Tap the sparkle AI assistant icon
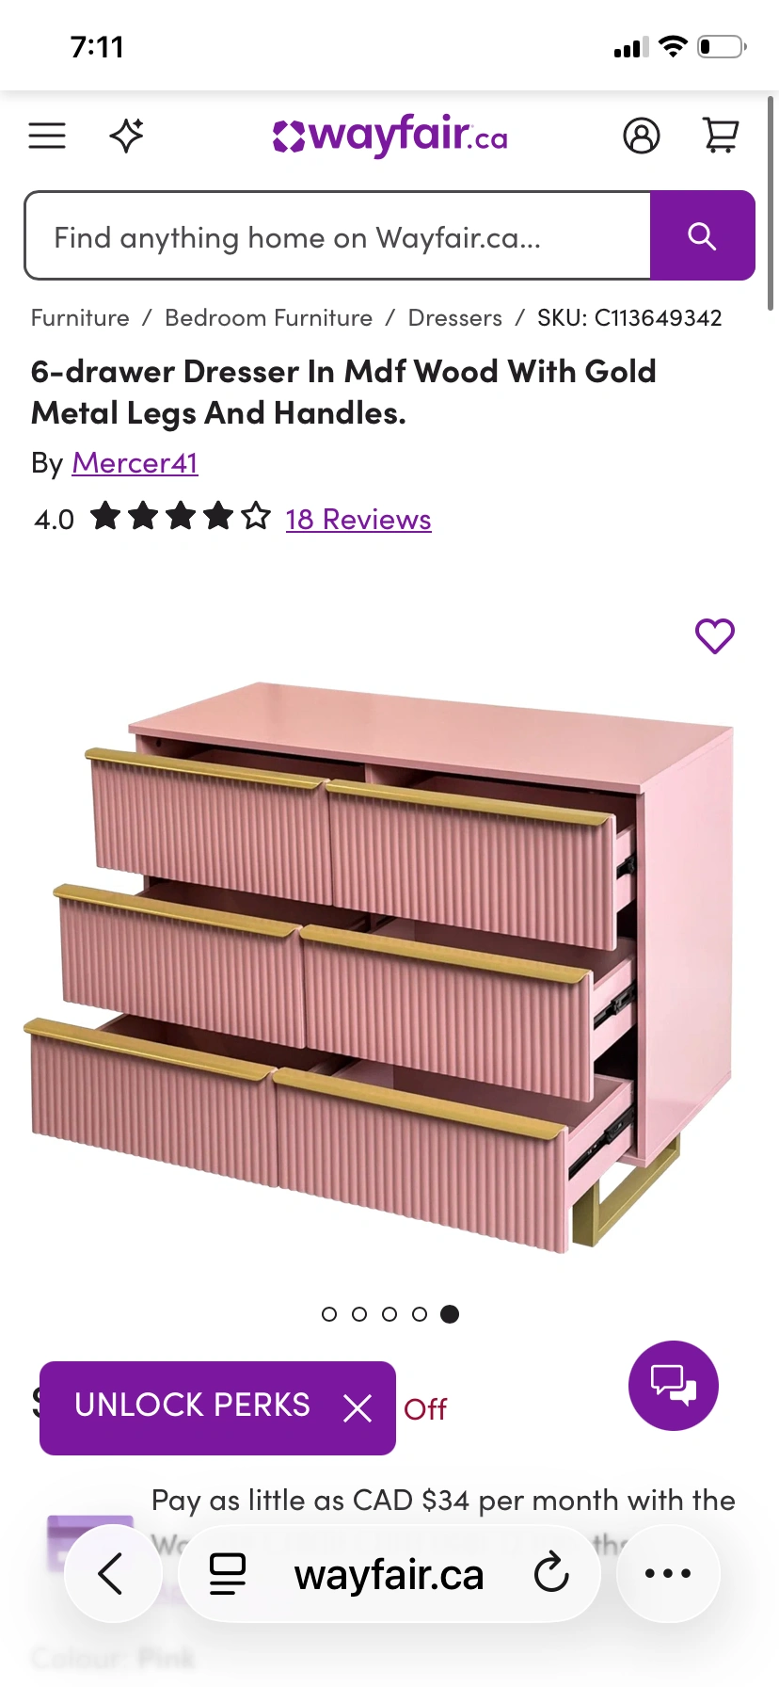The height and width of the screenshot is (1687, 779). pyautogui.click(x=127, y=136)
